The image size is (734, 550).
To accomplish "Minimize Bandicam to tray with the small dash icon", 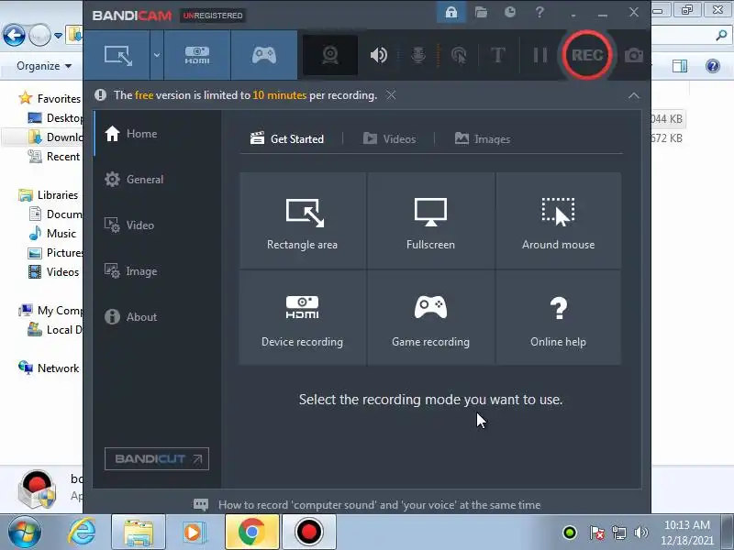I will [x=573, y=14].
